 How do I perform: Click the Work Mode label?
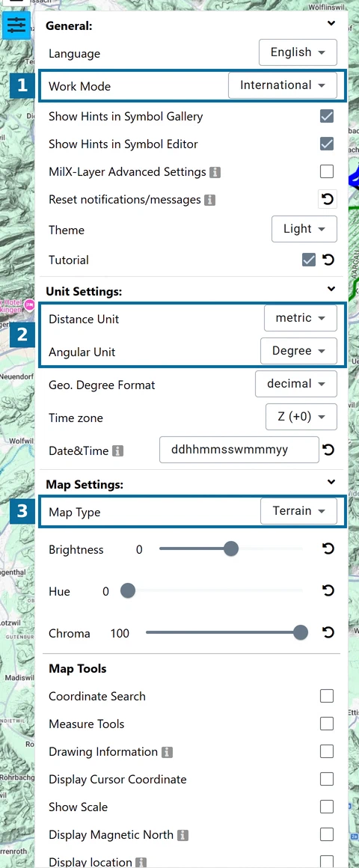click(x=80, y=86)
